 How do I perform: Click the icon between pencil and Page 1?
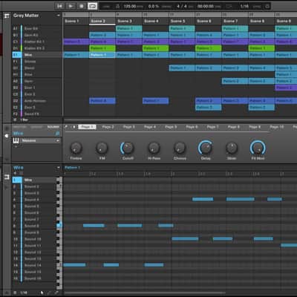coord(74,127)
